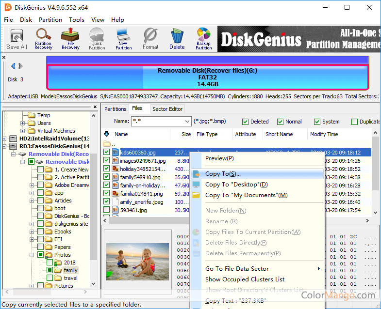Choose Copy To "Desktop" from context menu

(x=236, y=185)
